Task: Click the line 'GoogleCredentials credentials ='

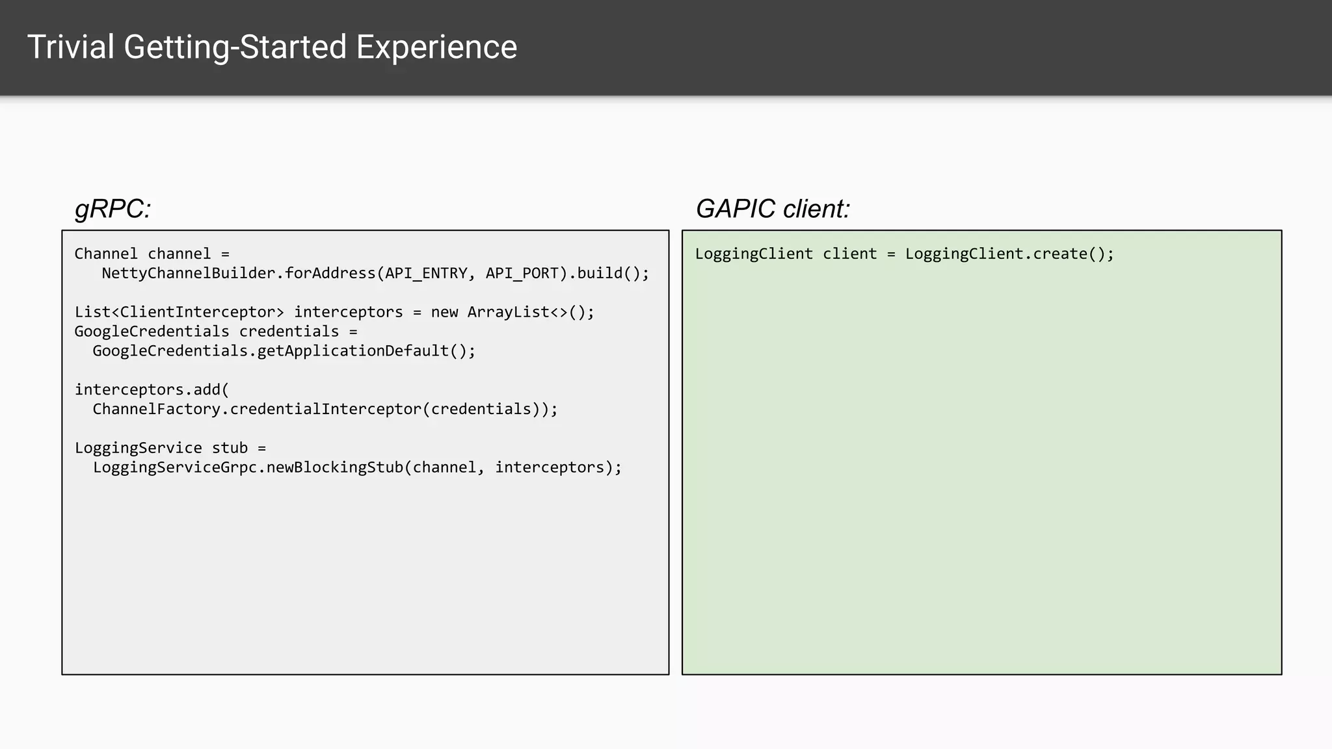Action: pyautogui.click(x=216, y=332)
